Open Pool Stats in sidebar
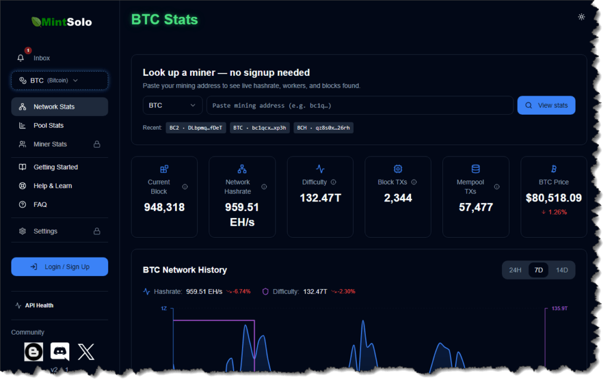 (60, 125)
